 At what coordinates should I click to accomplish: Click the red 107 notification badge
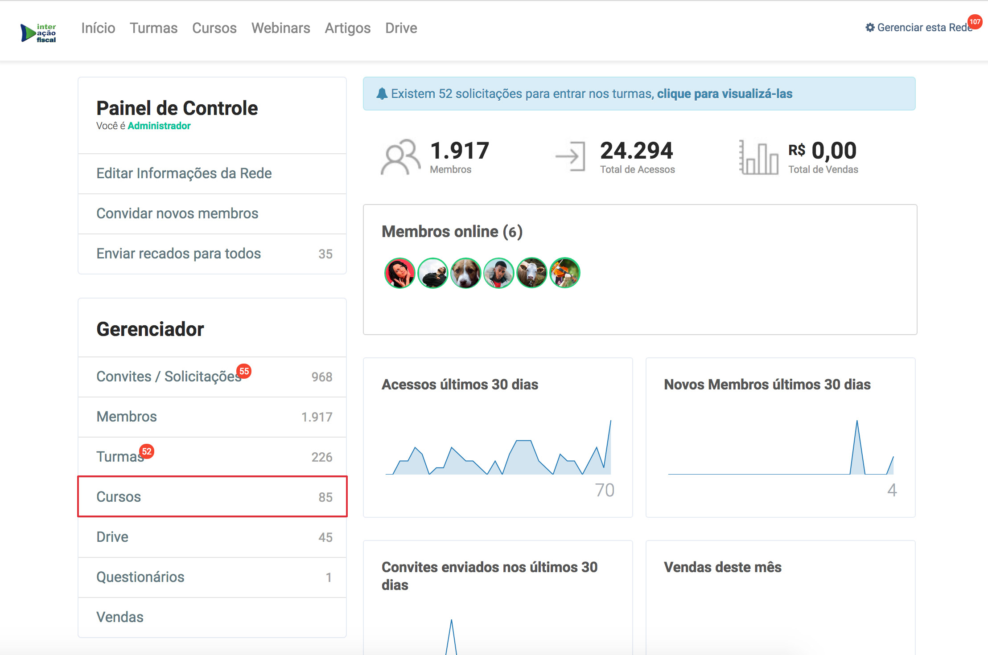975,21
